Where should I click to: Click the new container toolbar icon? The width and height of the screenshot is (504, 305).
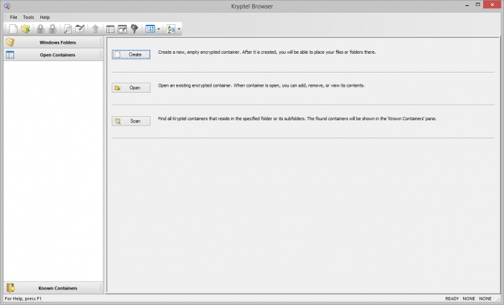pyautogui.click(x=13, y=29)
